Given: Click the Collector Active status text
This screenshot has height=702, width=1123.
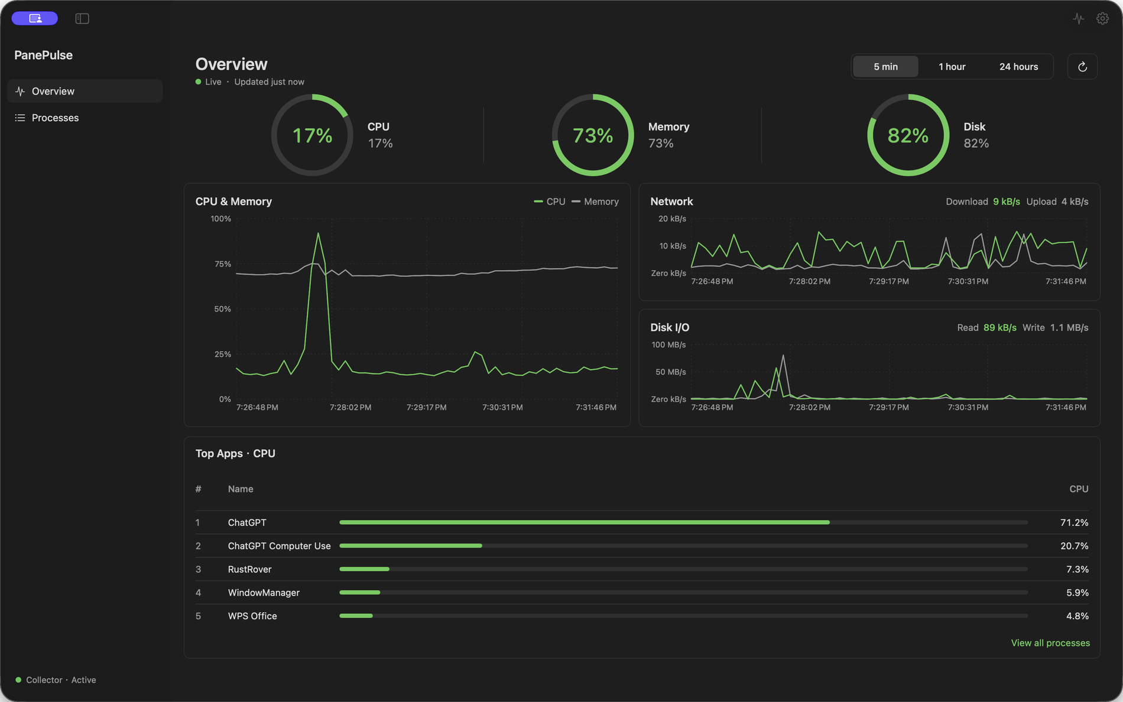Looking at the screenshot, I should click(61, 680).
